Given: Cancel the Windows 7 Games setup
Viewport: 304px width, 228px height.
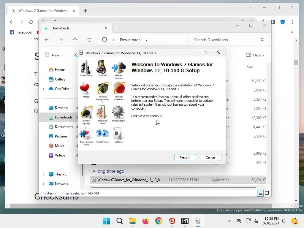Looking at the screenshot, I should (210, 157).
